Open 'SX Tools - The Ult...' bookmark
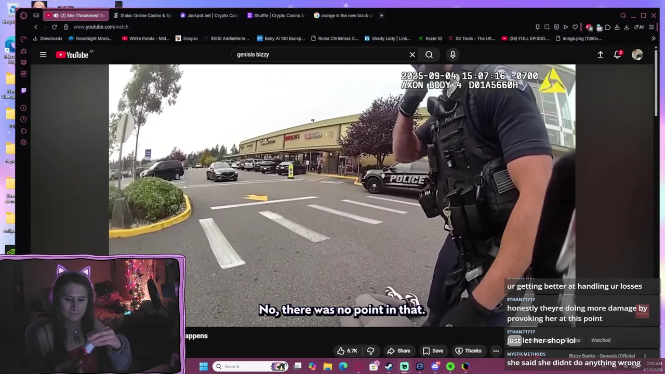Screen dimensions: 665x374 (x=471, y=38)
